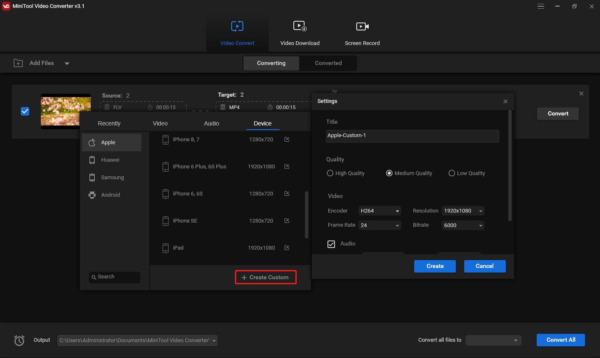Screen dimensions: 600x358
Task: Open the Encoder H264 dropdown
Action: tap(380, 211)
